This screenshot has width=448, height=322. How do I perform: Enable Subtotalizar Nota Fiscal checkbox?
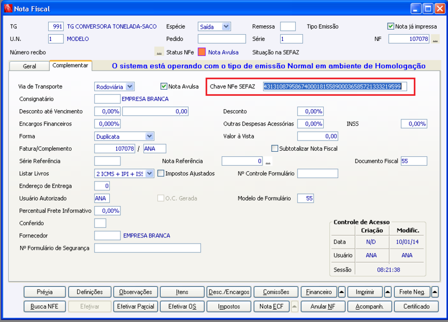[274, 148]
